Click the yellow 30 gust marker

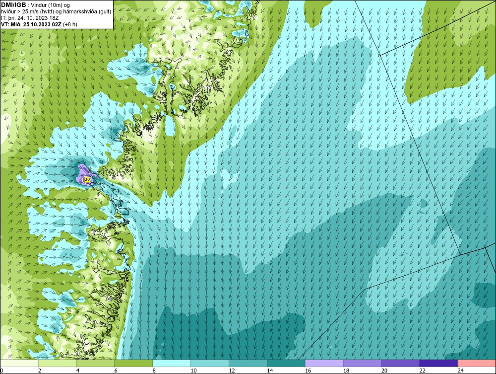[x=87, y=180]
